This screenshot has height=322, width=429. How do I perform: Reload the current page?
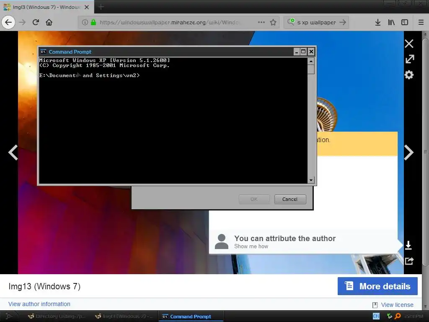36,22
